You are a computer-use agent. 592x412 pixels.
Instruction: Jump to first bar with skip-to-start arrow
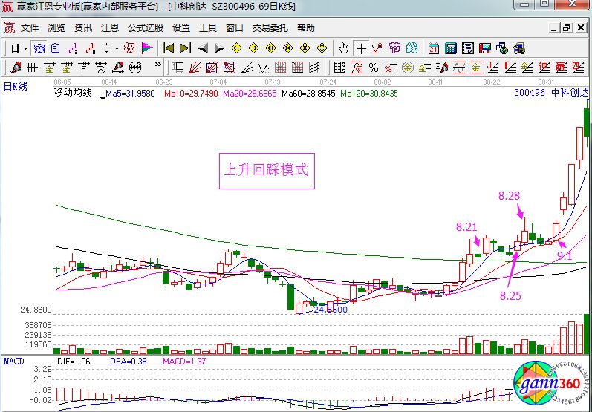click(x=169, y=48)
